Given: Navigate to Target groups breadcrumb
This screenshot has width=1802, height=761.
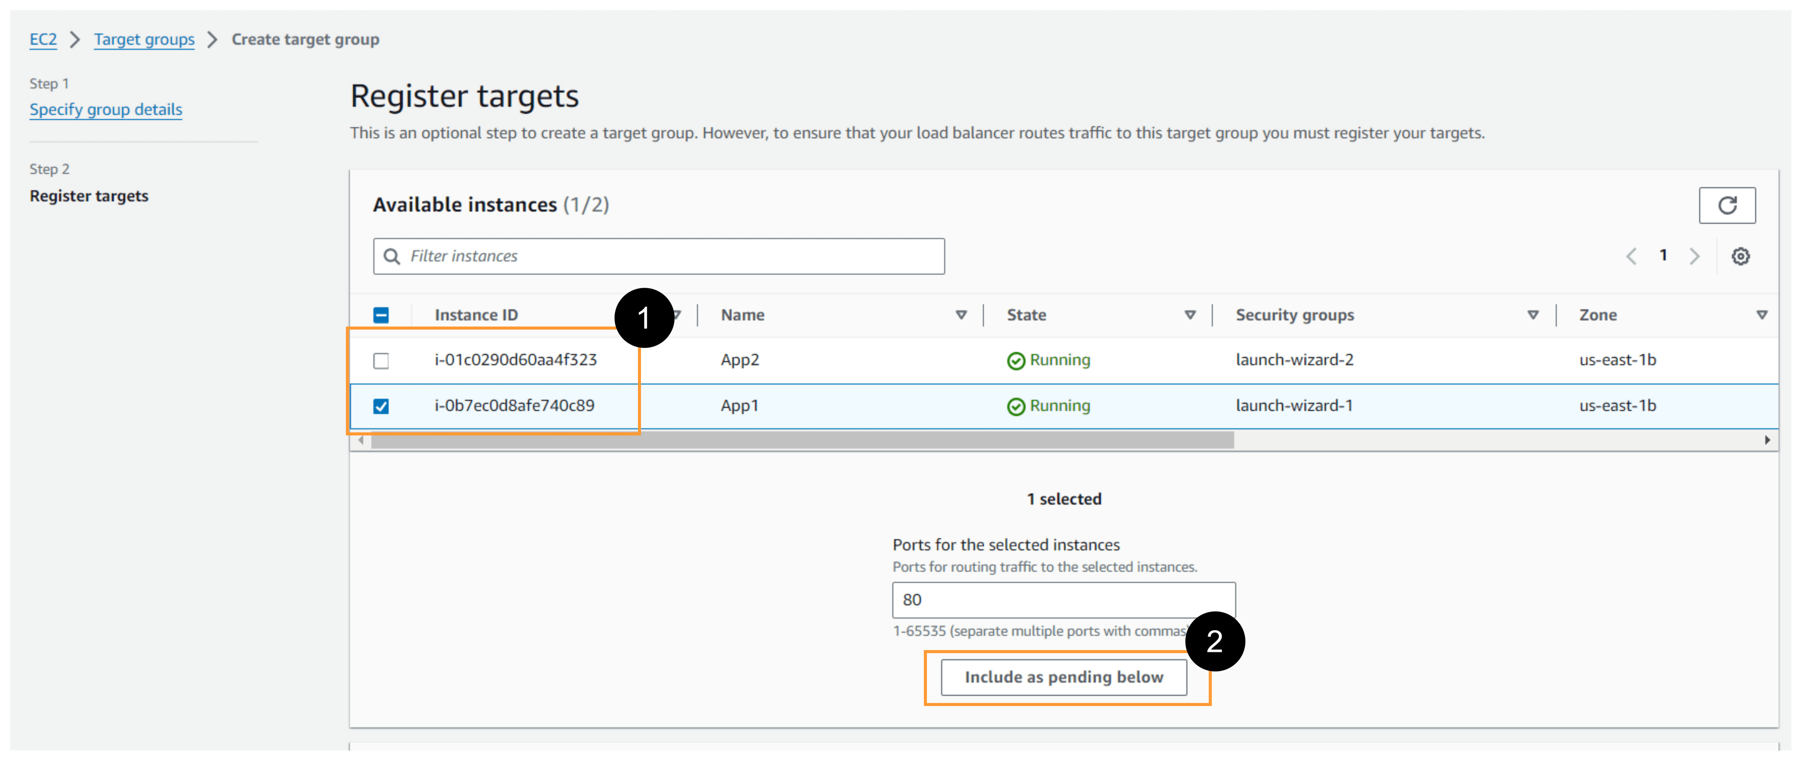Looking at the screenshot, I should 144,40.
